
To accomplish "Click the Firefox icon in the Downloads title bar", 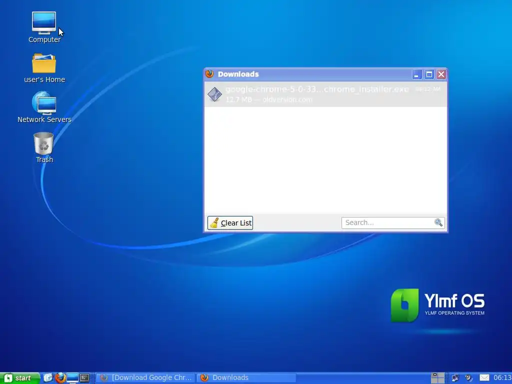I will coord(209,74).
